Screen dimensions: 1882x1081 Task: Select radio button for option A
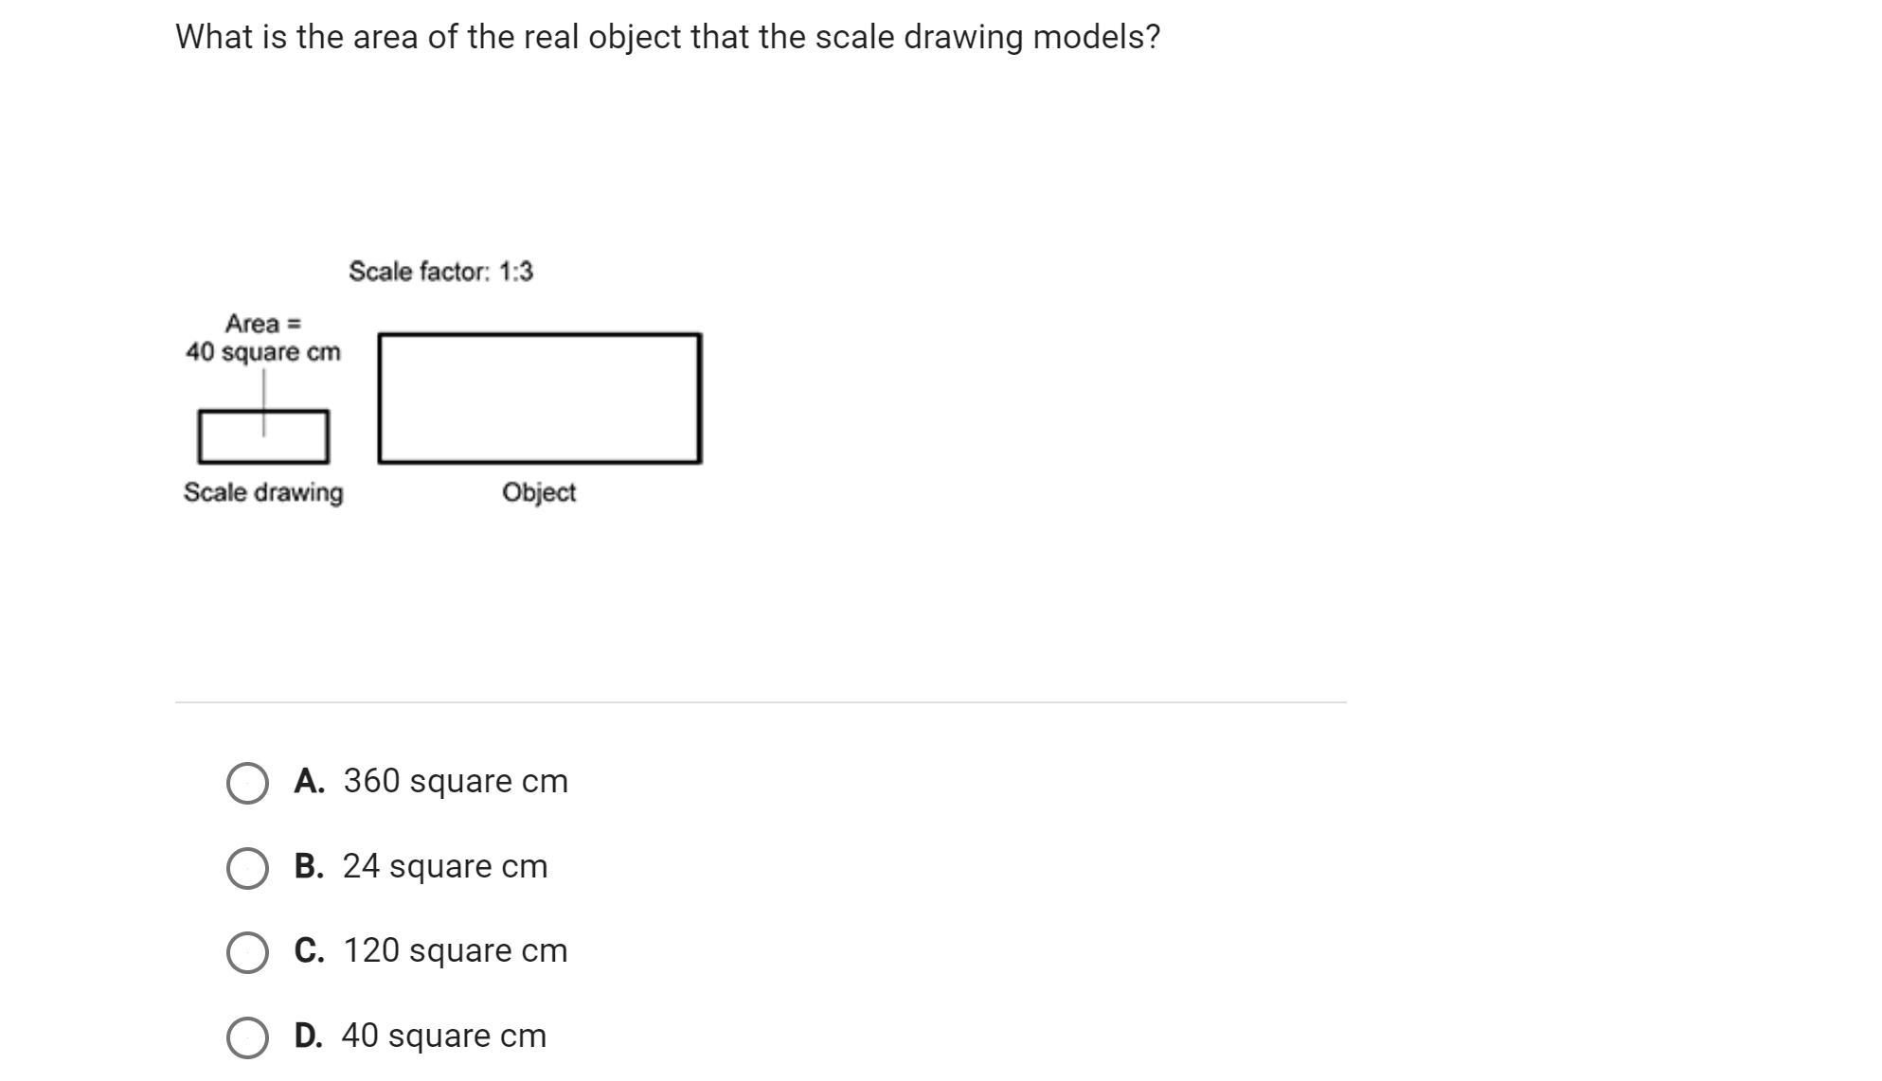click(247, 783)
